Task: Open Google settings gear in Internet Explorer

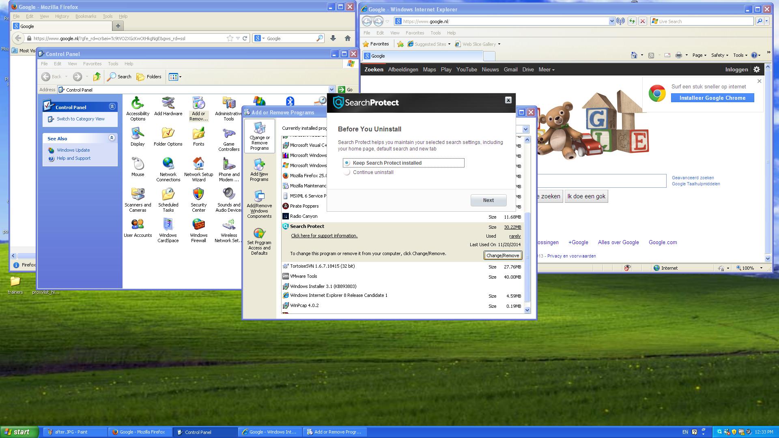Action: click(757, 69)
